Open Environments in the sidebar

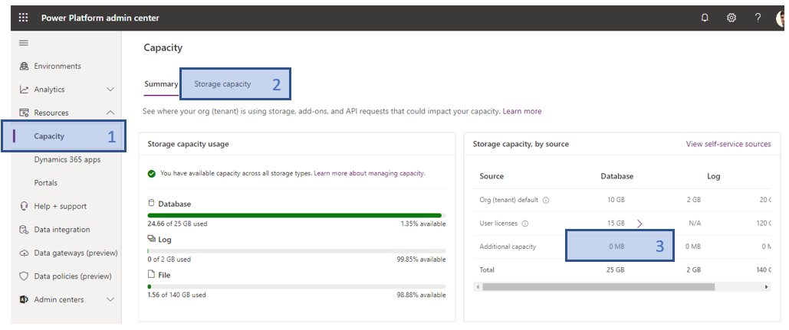(x=58, y=66)
